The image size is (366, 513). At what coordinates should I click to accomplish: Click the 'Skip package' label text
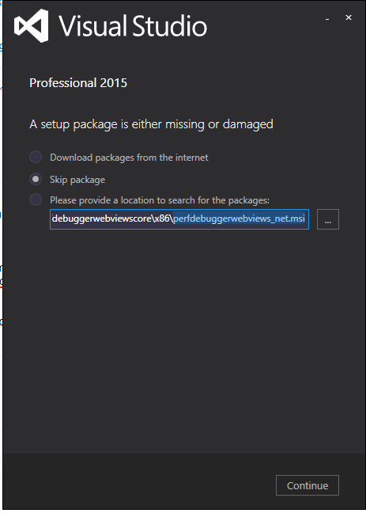pos(77,180)
